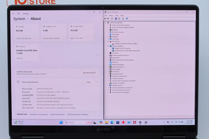Select NVIDIA GeForce RTX 4060 Laptop GPU
The height and width of the screenshot is (139, 209).
tap(127, 51)
